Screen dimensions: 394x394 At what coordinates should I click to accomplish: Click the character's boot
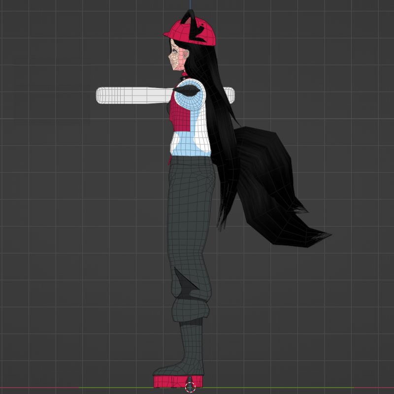(x=187, y=345)
